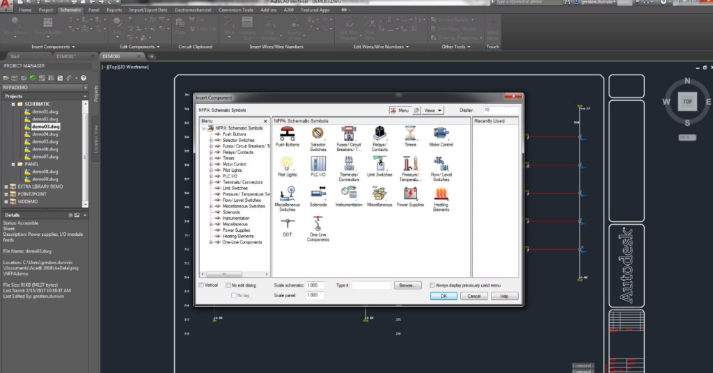The width and height of the screenshot is (713, 373).
Task: Toggle the Menu tree visibility button
Action: point(400,111)
